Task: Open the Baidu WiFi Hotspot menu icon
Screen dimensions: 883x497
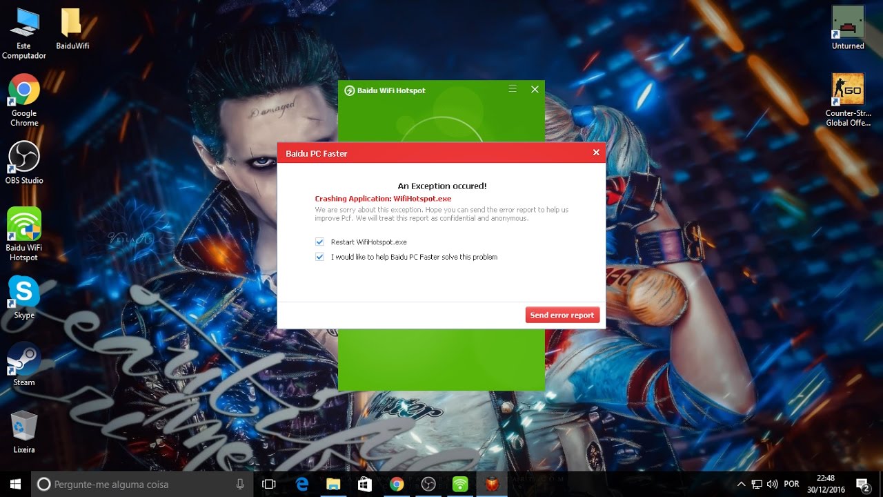Action: [513, 89]
